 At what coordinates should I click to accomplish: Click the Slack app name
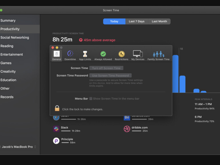tap(65, 128)
